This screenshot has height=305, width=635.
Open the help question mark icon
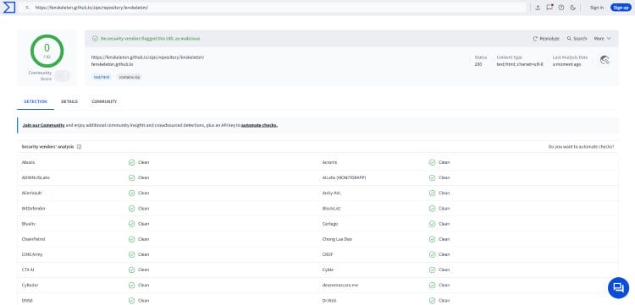561,8
